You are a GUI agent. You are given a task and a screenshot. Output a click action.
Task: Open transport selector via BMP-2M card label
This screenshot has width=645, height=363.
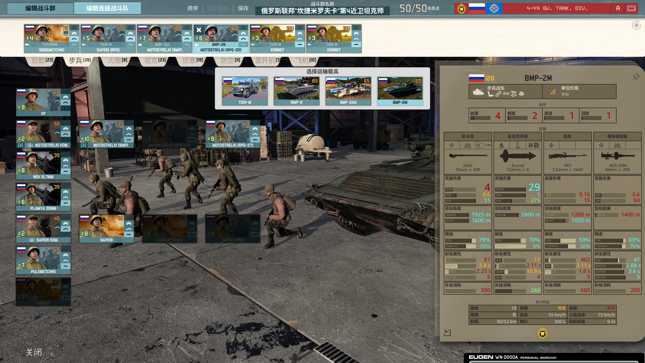(x=219, y=45)
